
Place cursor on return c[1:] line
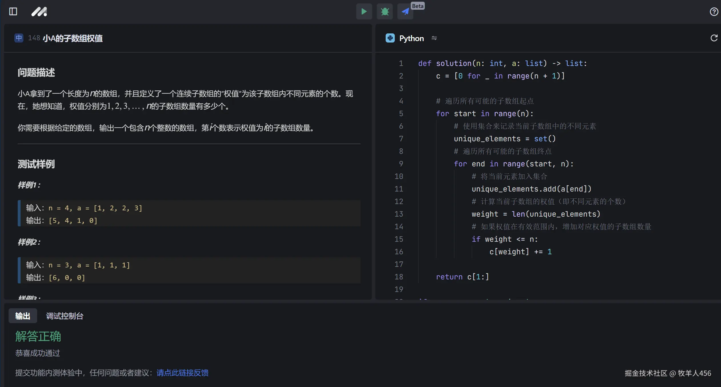point(462,277)
